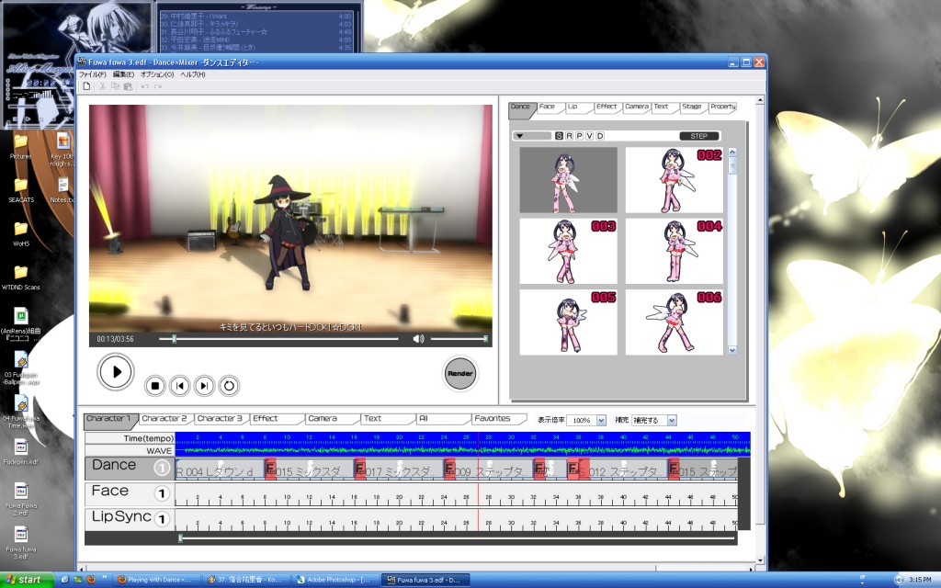941x588 pixels.
Task: Click the loop/repeat circular button
Action: pos(229,386)
